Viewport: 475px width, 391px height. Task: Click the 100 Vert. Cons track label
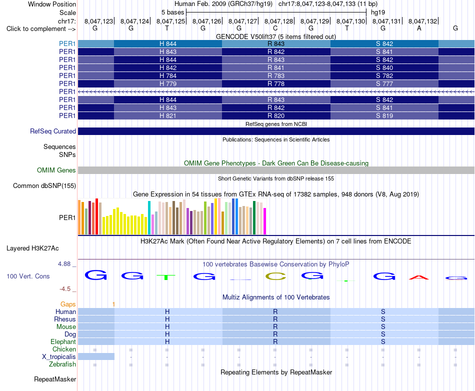[x=28, y=276]
